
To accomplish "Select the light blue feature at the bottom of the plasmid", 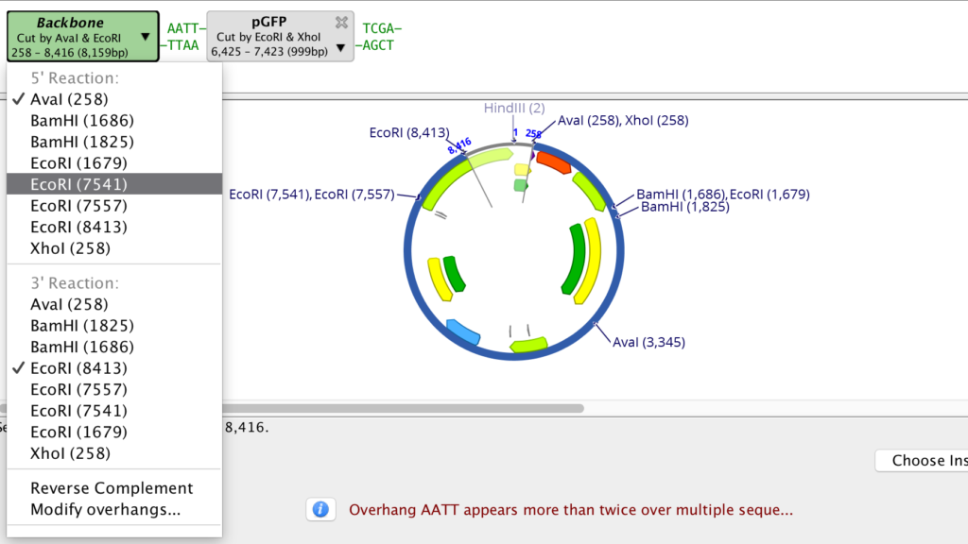I will pos(463,331).
